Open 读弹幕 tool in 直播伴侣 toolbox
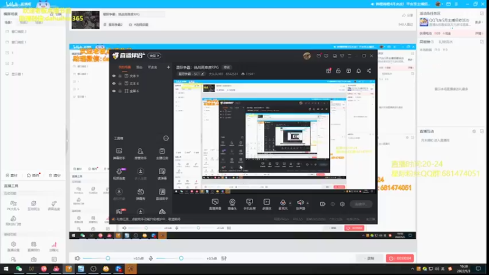 tap(162, 174)
